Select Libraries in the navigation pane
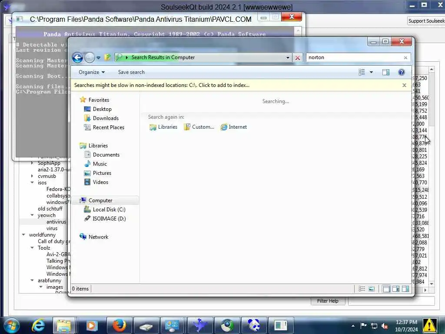The image size is (445, 334). [x=98, y=146]
